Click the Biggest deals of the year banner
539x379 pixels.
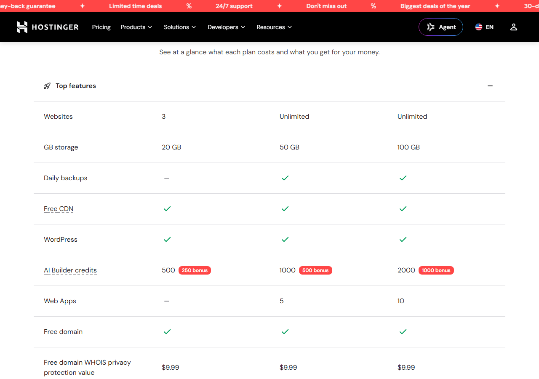pos(435,6)
